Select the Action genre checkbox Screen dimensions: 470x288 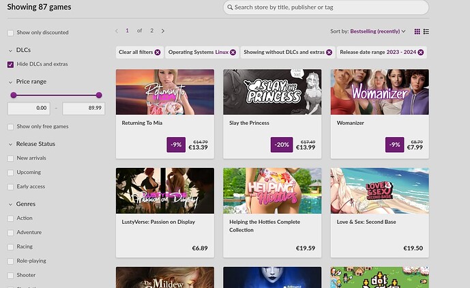pyautogui.click(x=10, y=218)
